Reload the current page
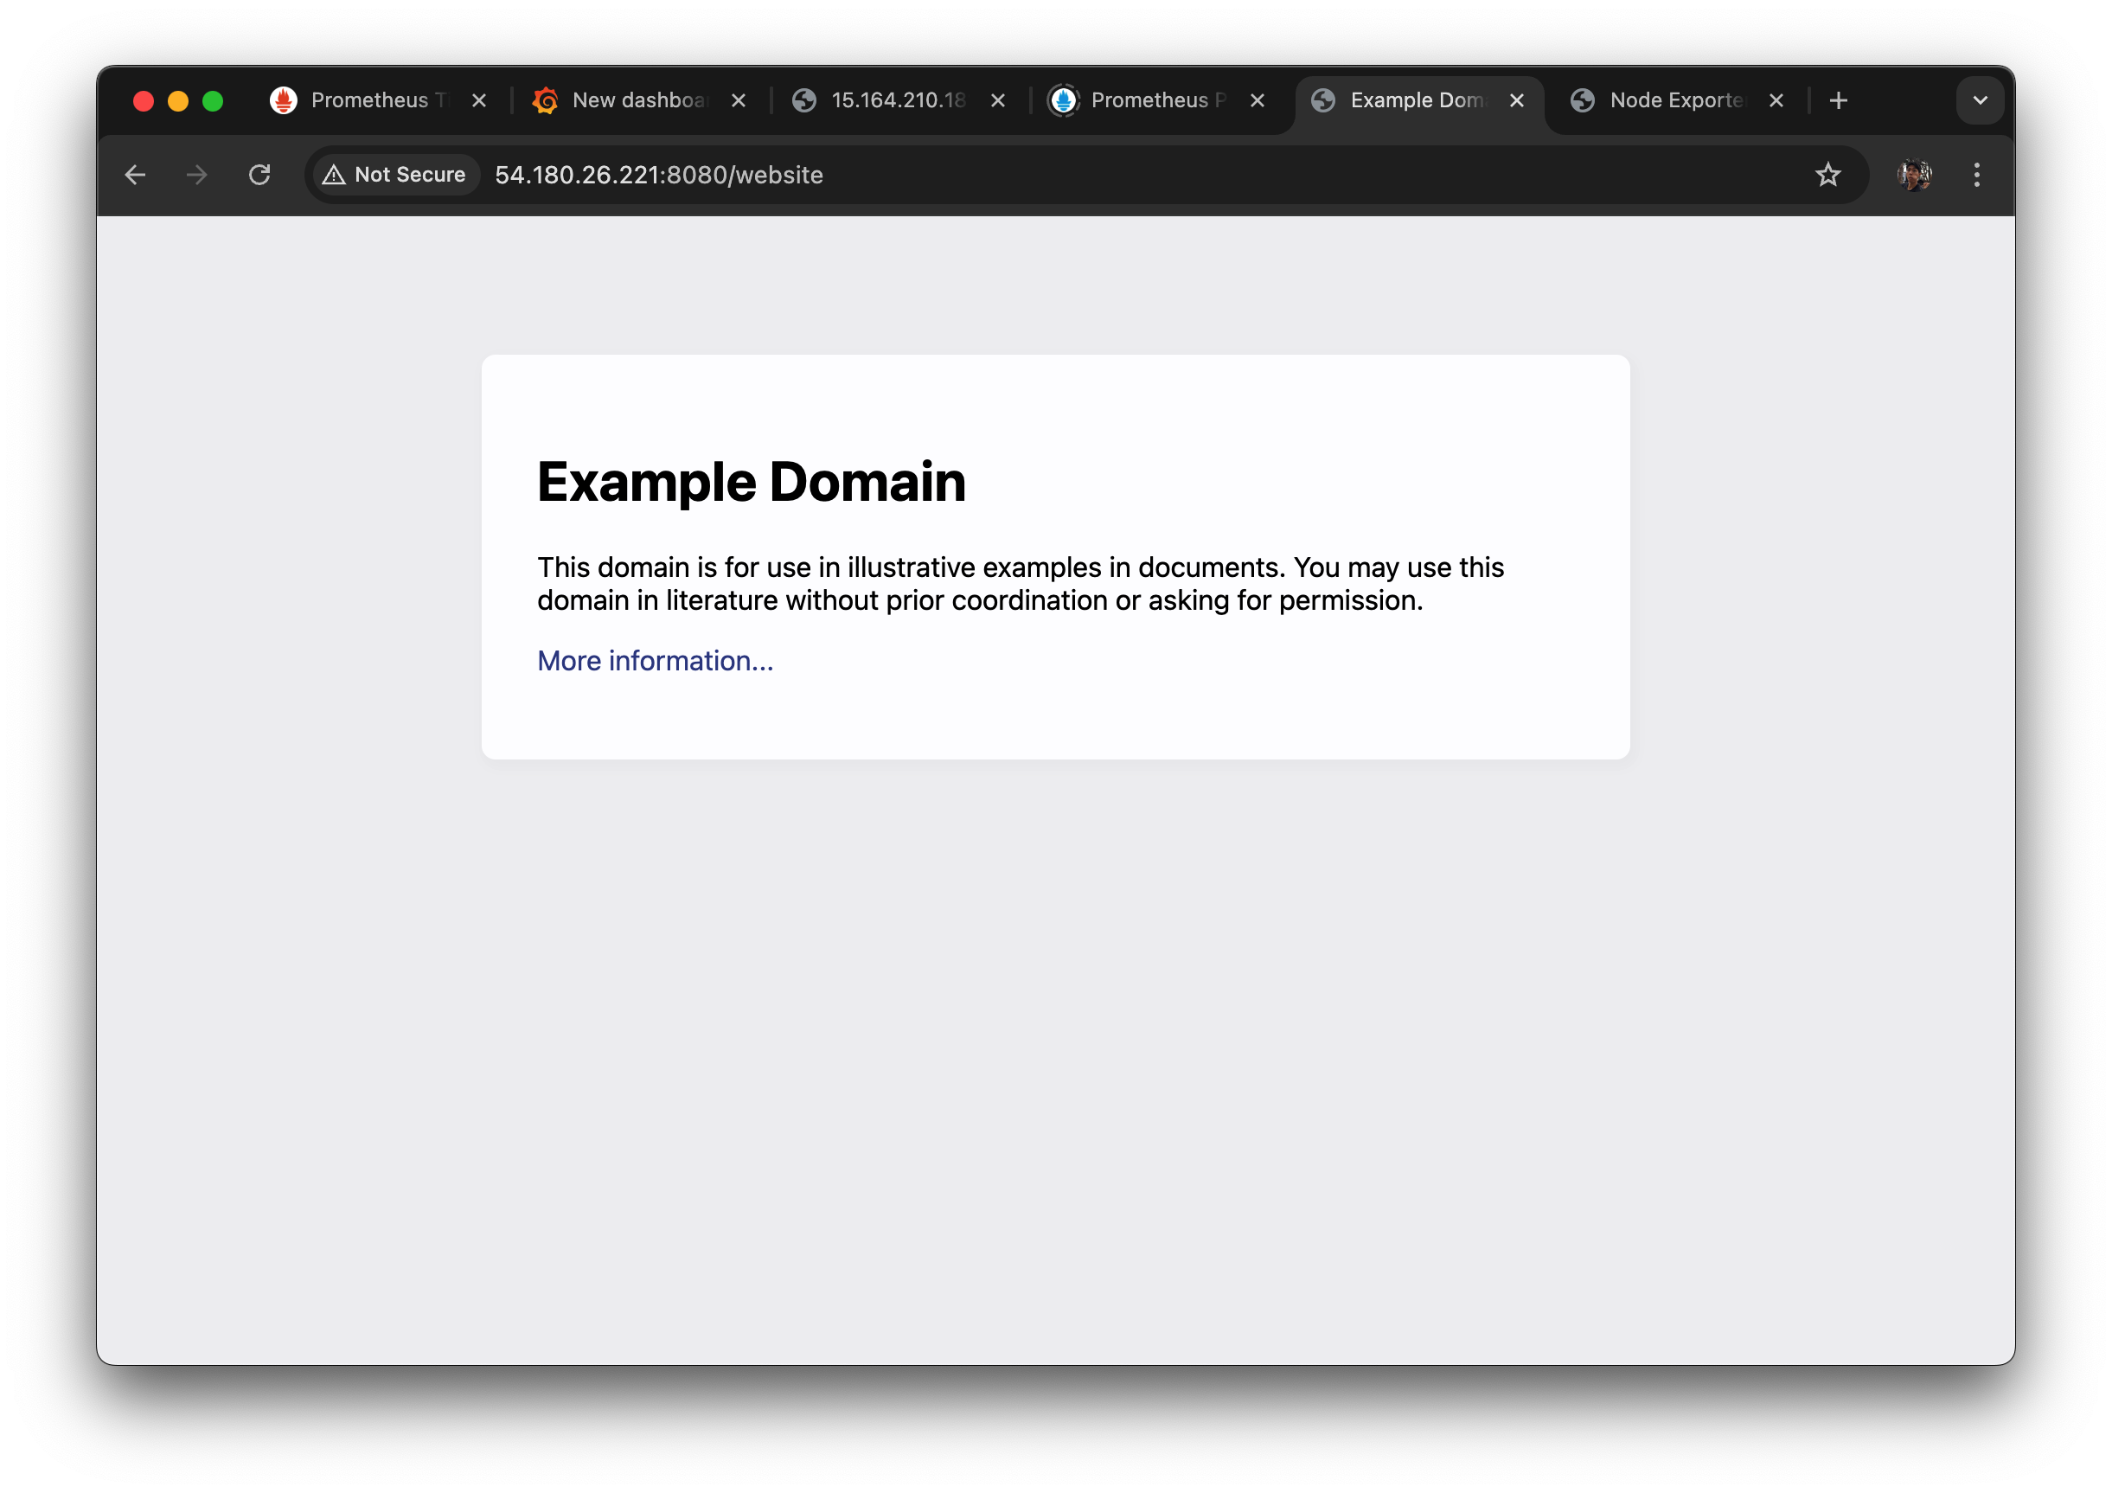The height and width of the screenshot is (1493, 2112). [259, 175]
